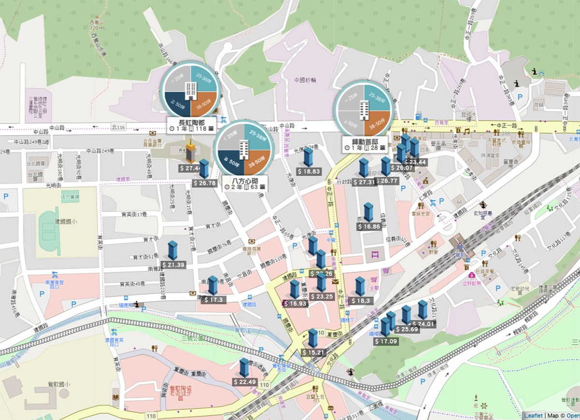Open the building marker priced $18.3
The height and width of the screenshot is (420, 580).
coord(359,286)
